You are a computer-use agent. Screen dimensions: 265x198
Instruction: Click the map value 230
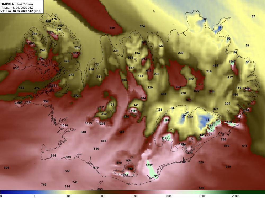(181, 53)
